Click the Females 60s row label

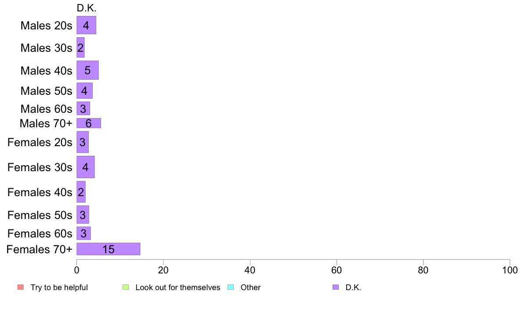pyautogui.click(x=40, y=233)
